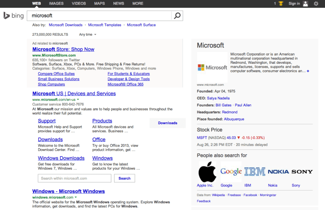Image resolution: width=325 pixels, height=210 pixels.
Task: Click 273,000,000 RESULTS count text
Action: pos(50,35)
